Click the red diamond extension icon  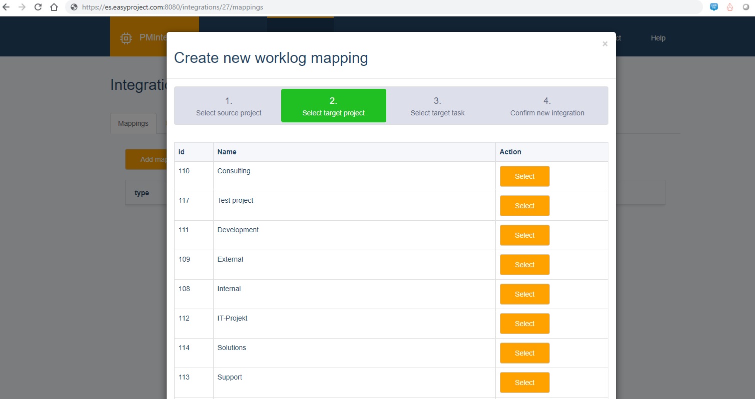pos(729,7)
